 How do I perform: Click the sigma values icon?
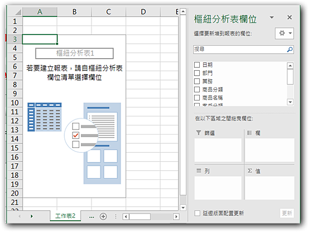(x=250, y=171)
